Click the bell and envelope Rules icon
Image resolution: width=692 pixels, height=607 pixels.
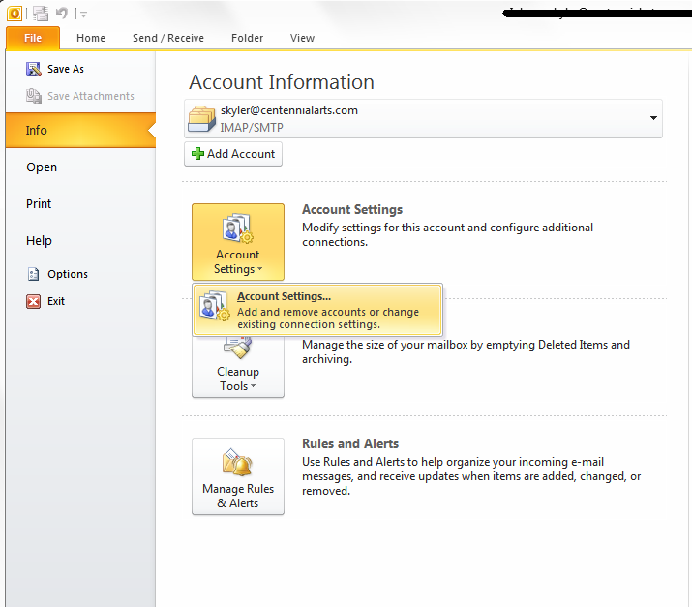(237, 462)
